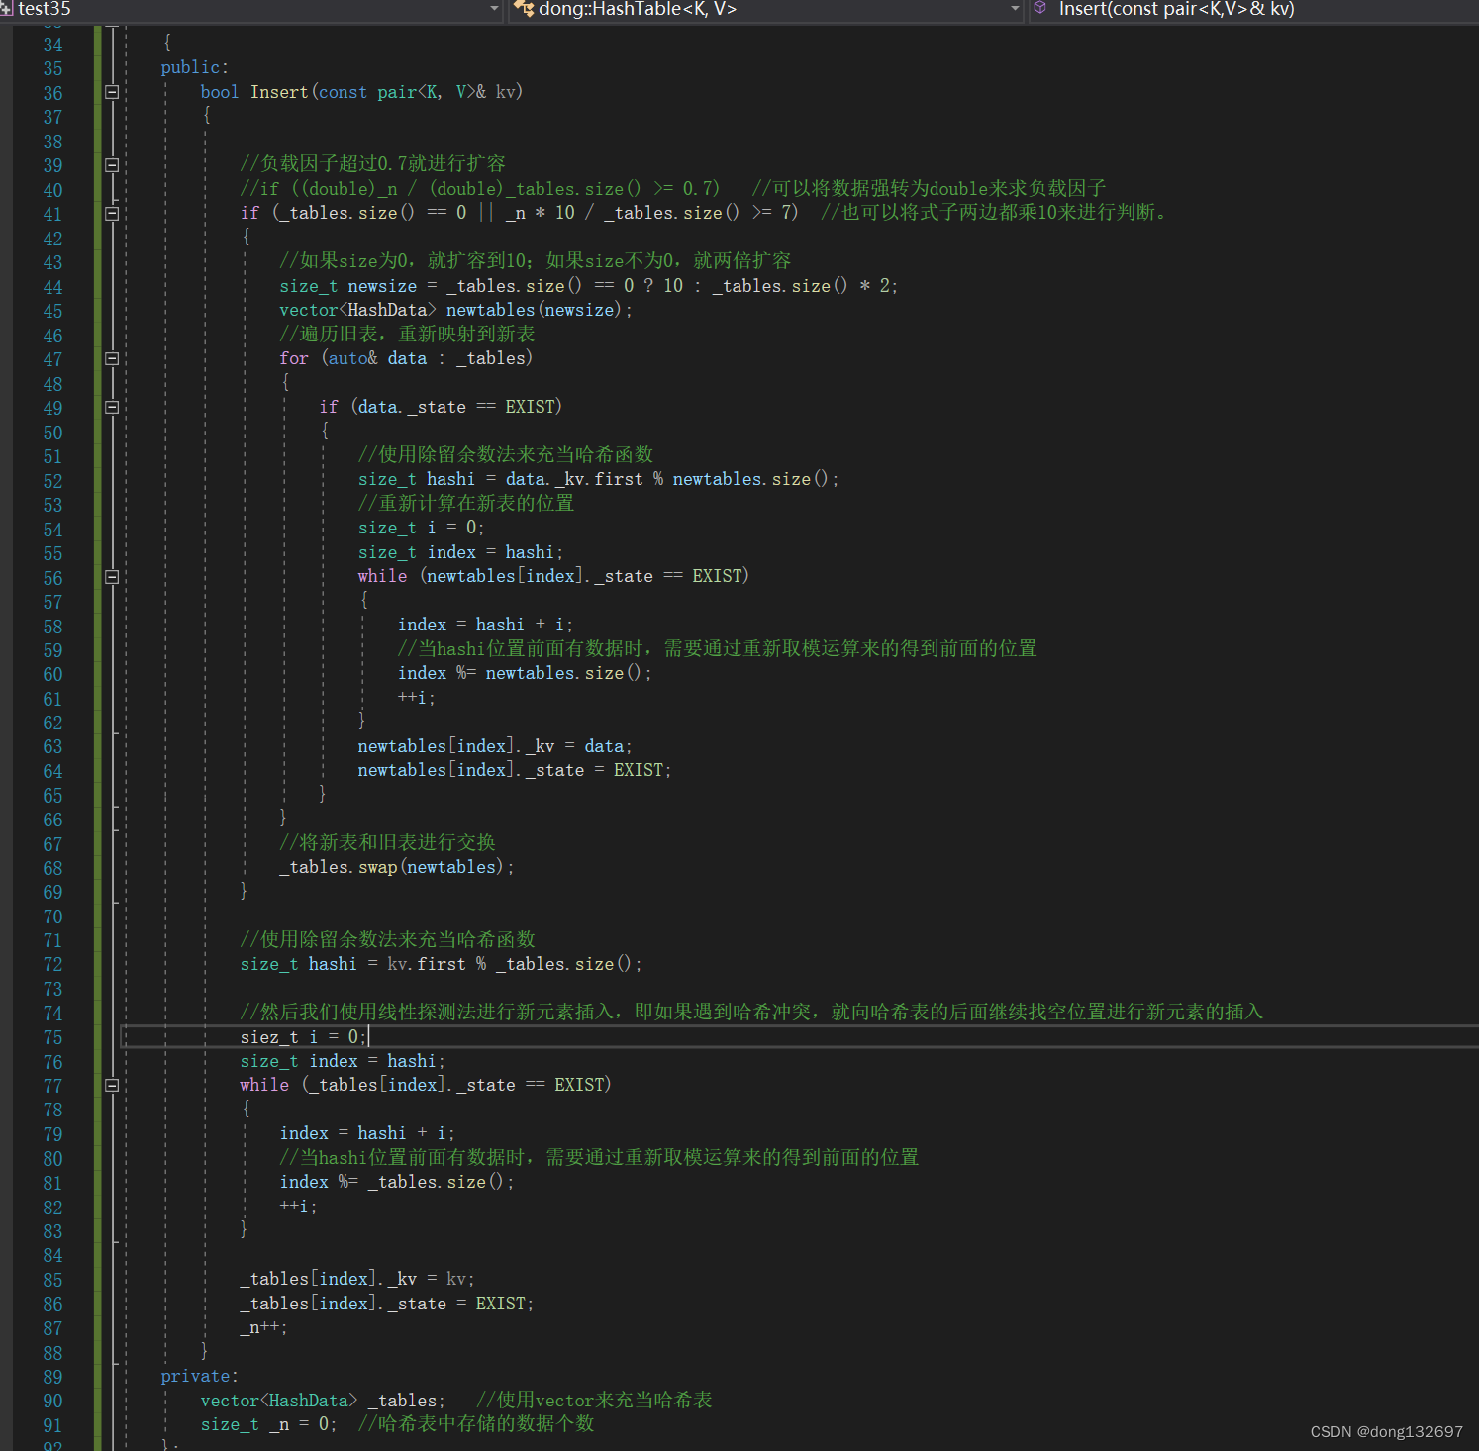Click 'size_t hashi = data._kv.first' line 52
The height and width of the screenshot is (1451, 1479).
(x=598, y=479)
